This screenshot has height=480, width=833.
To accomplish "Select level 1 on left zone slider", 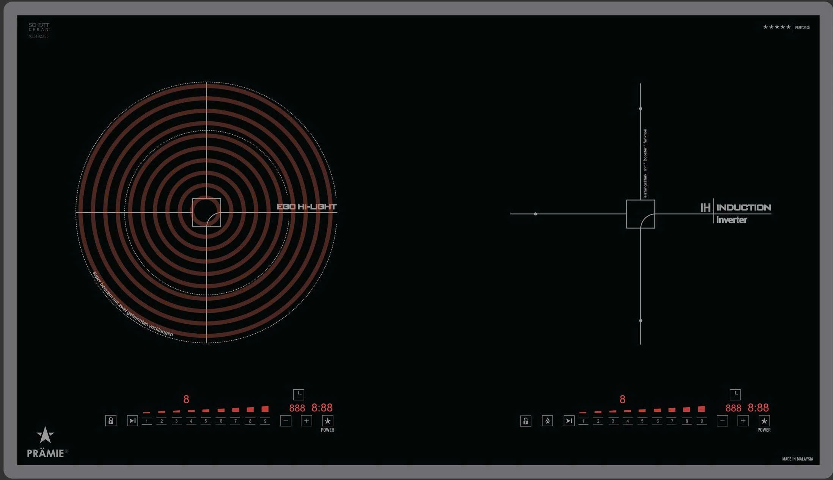I will pyautogui.click(x=147, y=420).
